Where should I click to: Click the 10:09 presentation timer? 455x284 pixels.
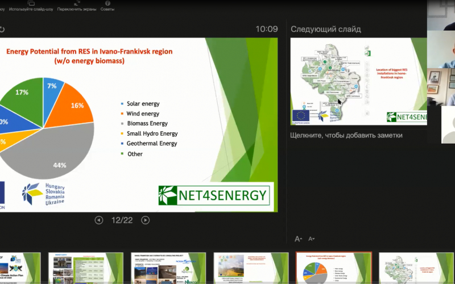tap(267, 29)
